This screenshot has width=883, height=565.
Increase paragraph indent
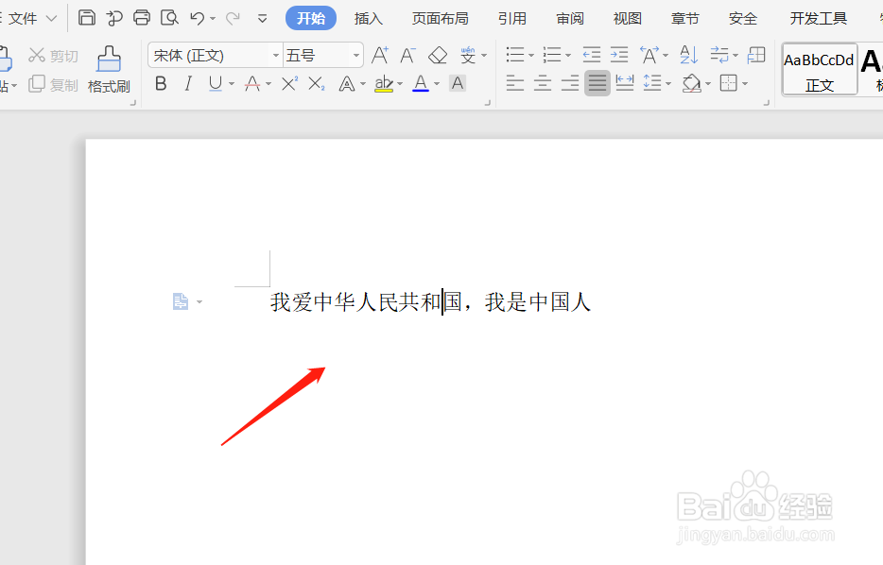tap(619, 55)
